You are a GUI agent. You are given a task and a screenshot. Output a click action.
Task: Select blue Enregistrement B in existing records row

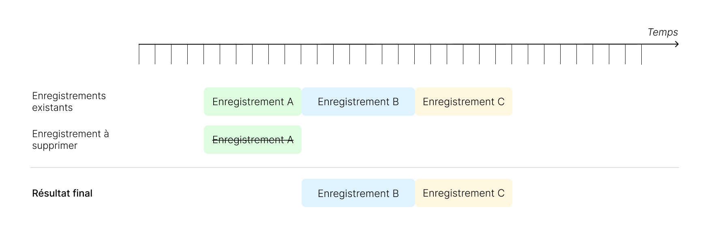pyautogui.click(x=358, y=102)
